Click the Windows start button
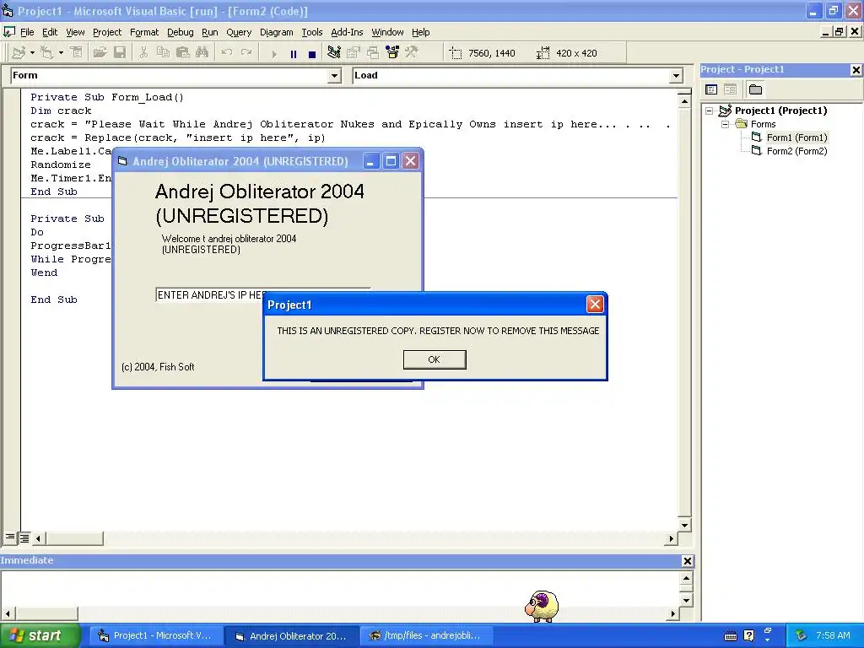The width and height of the screenshot is (864, 648). pos(40,636)
